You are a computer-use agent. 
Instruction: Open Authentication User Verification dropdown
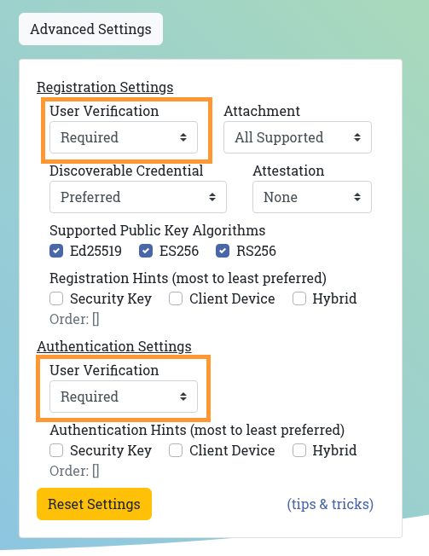(x=124, y=397)
